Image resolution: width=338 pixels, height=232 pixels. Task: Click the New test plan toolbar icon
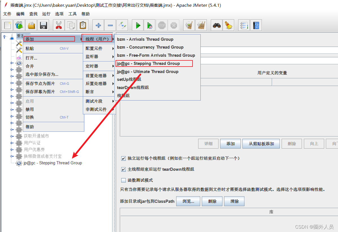point(7,25)
